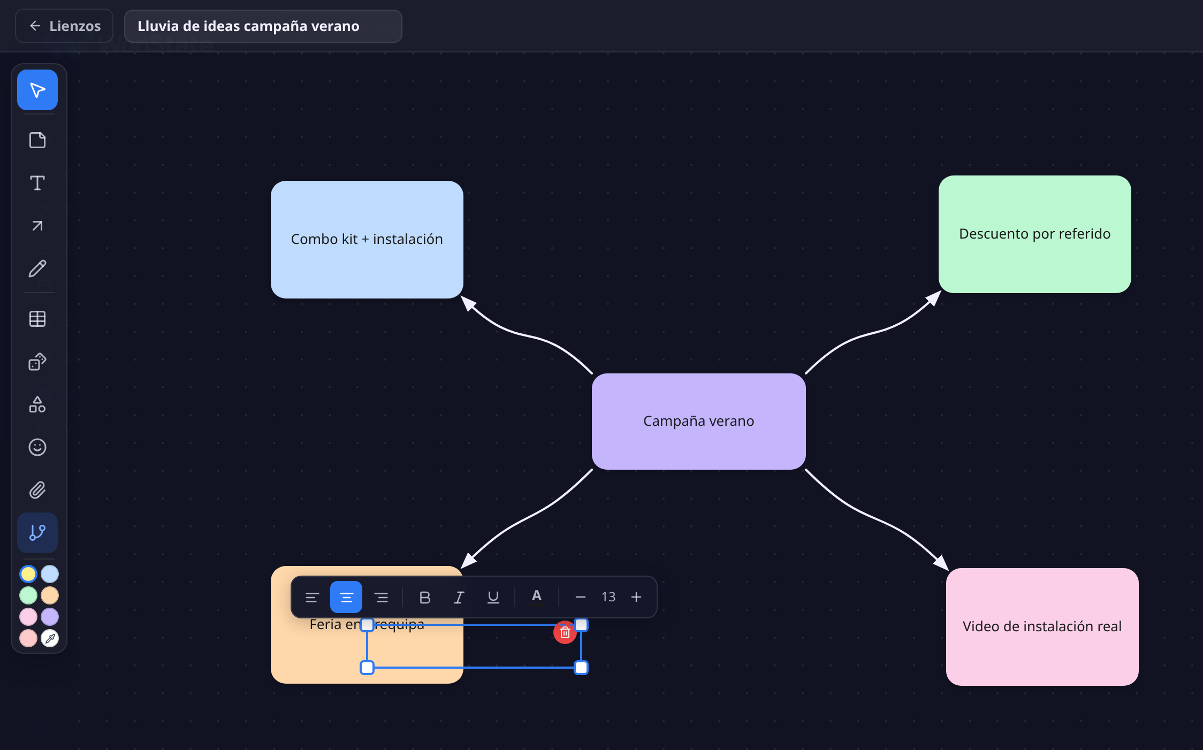Viewport: 1203px width, 750px height.
Task: Choose the pink color swatch
Action: (x=28, y=617)
